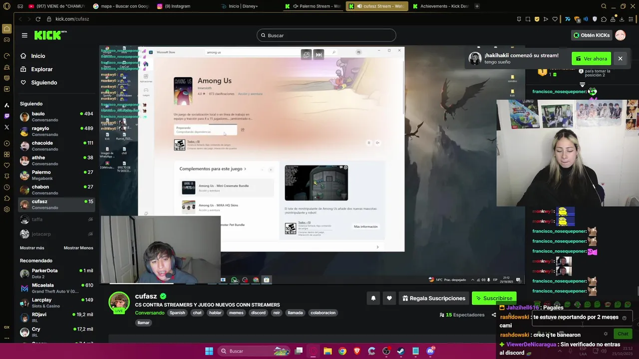The width and height of the screenshot is (639, 359).
Task: Open chacoide channel in Siguiendo list
Action: (56, 146)
